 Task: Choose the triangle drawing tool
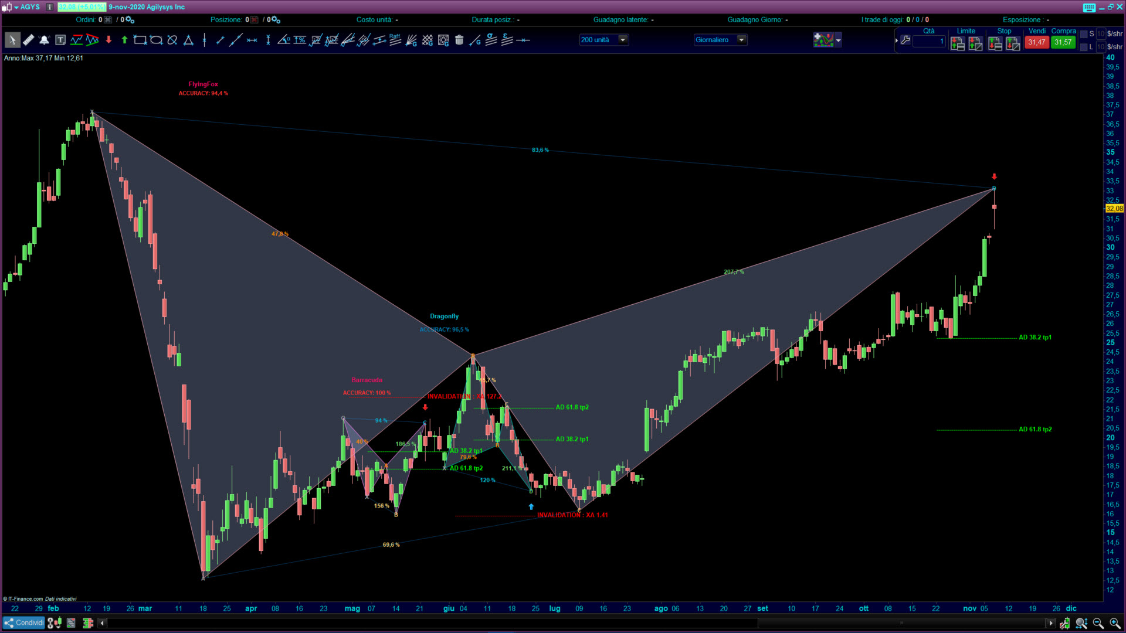[188, 40]
